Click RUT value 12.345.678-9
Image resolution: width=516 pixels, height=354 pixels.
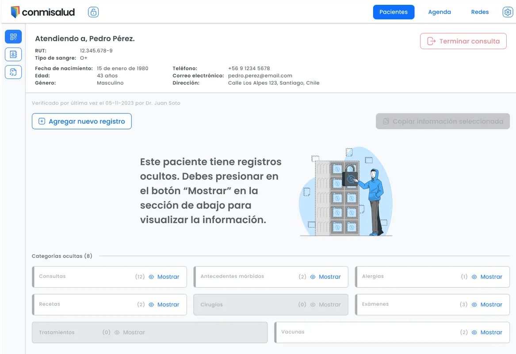pyautogui.click(x=96, y=51)
